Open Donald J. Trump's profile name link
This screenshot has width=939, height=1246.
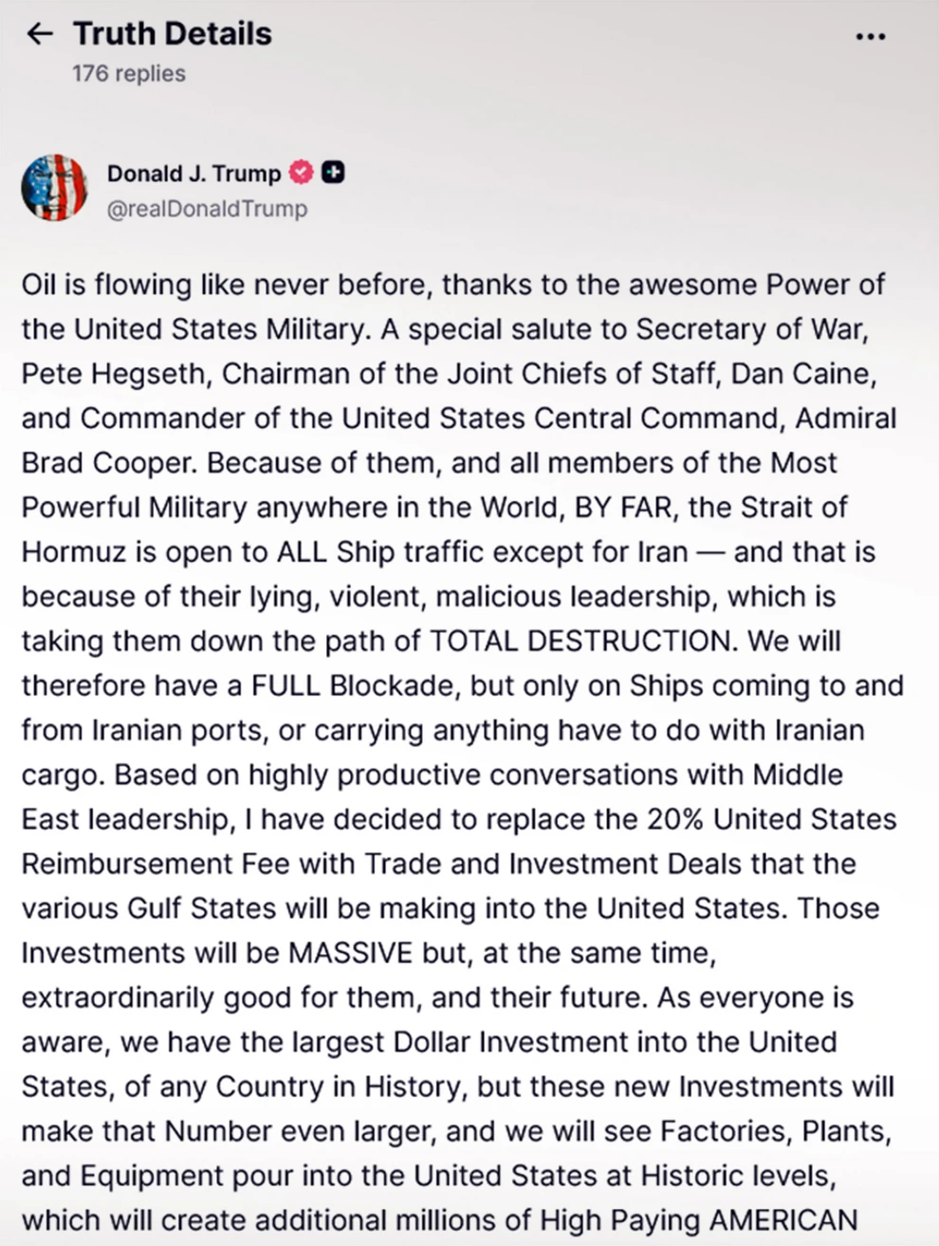point(193,174)
